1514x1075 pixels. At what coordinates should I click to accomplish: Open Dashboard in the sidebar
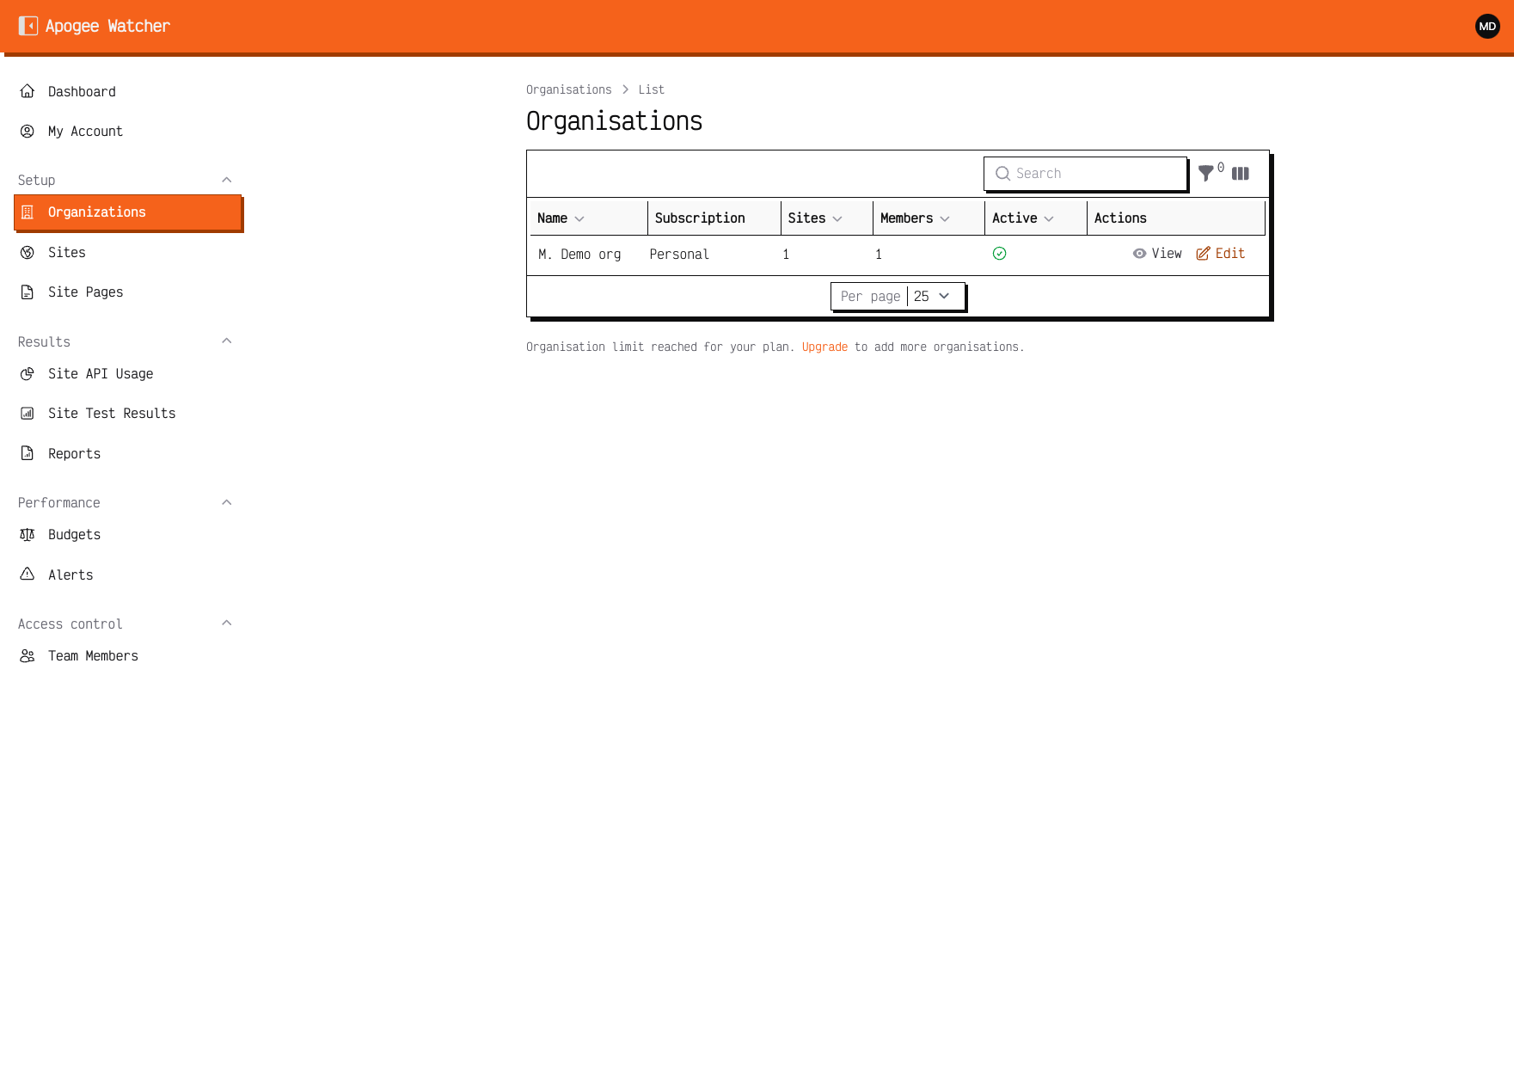(x=128, y=91)
